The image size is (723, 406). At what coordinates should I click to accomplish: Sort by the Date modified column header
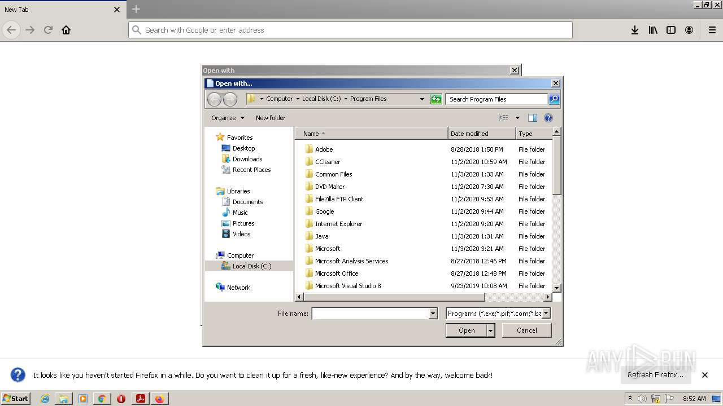(482, 134)
